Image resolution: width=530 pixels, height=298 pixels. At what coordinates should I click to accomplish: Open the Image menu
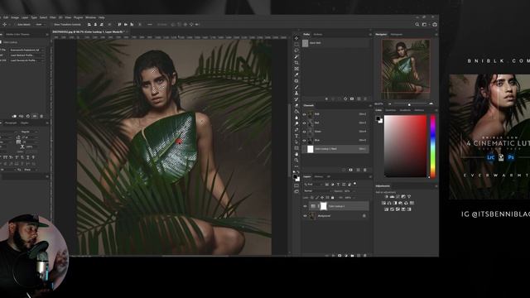pos(15,17)
